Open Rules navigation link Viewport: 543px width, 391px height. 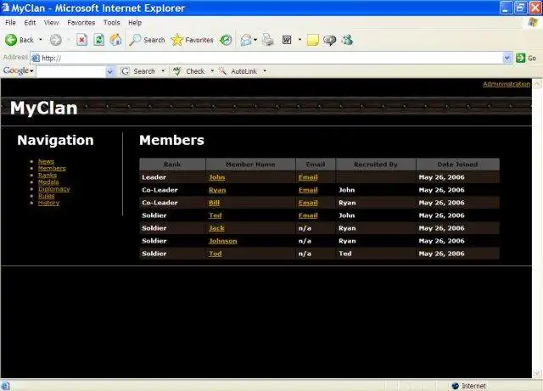(x=47, y=196)
